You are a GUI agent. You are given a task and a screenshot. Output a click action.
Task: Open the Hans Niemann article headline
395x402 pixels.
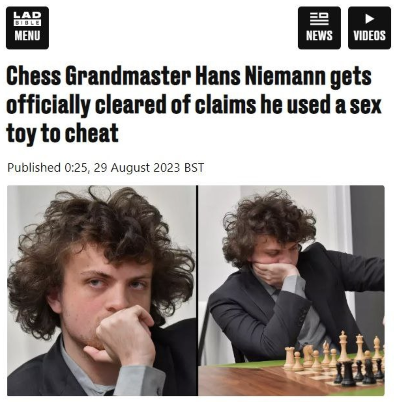[x=194, y=104]
